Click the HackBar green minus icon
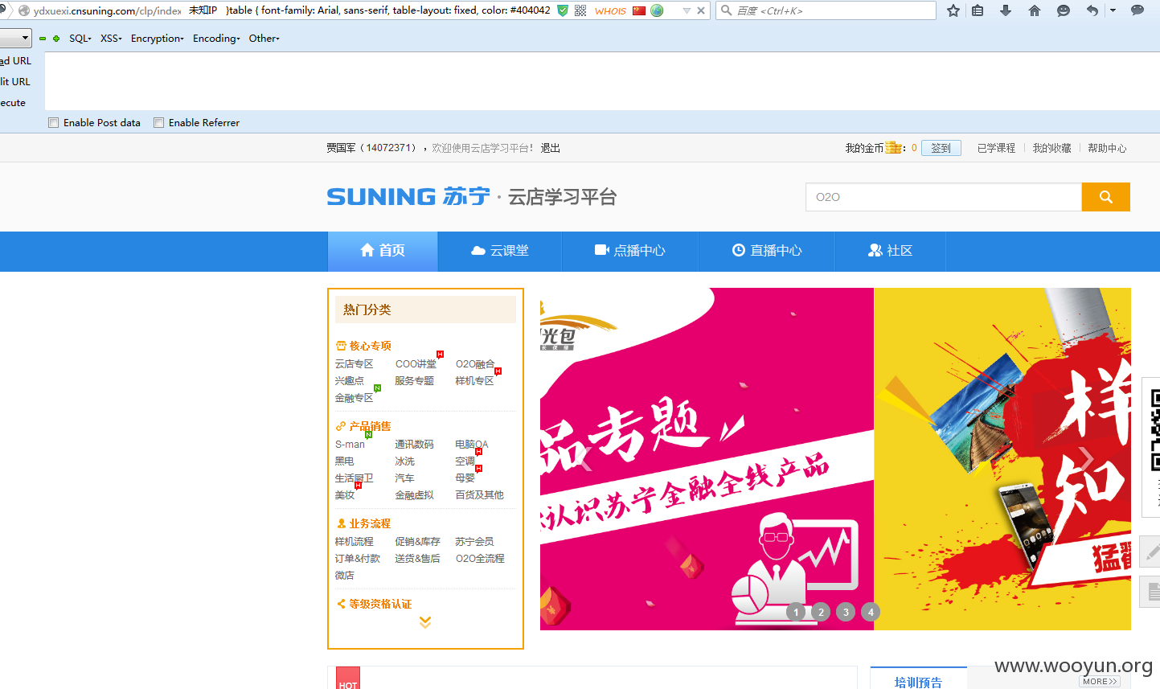 43,38
